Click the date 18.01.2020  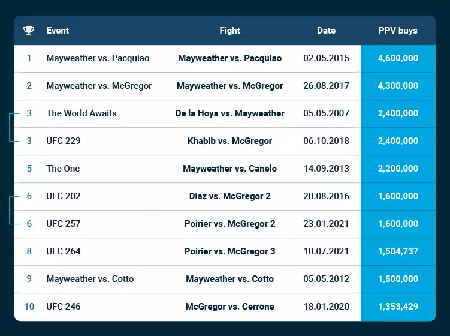[x=327, y=307]
